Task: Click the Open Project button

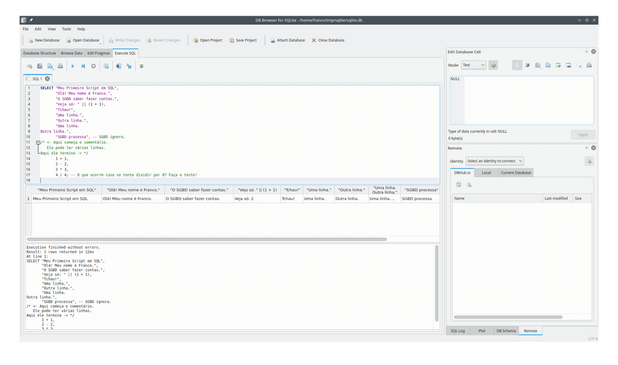Action: click(208, 40)
